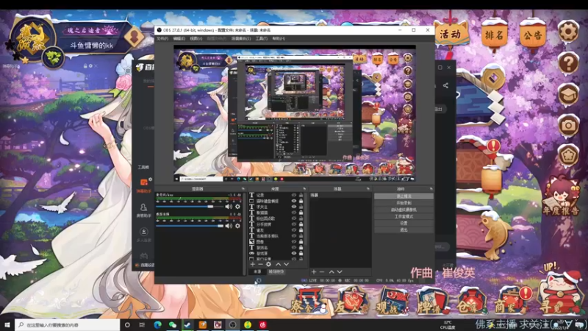Viewport: 588px width, 331px height.
Task: Mute the 桌面音频 channel speaker icon
Action: (x=229, y=226)
